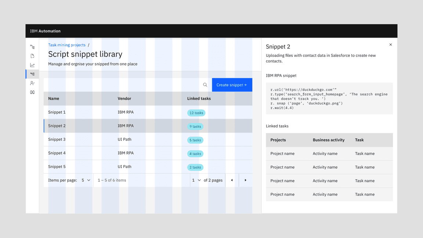Follow the Task mining projects breadcrumb link
Screen dimensions: 423x238
(67, 45)
